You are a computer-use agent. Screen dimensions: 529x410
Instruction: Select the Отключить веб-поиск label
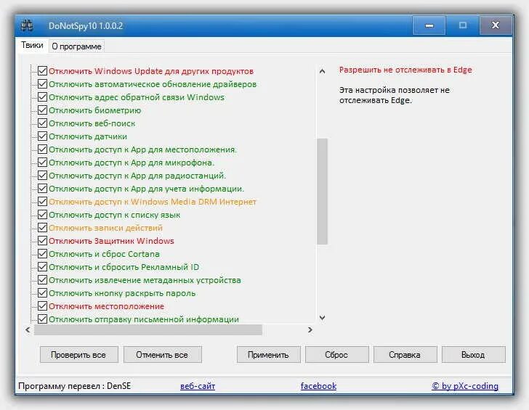pos(92,123)
